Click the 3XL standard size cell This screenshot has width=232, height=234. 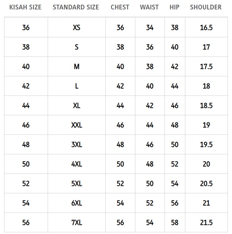(x=77, y=145)
